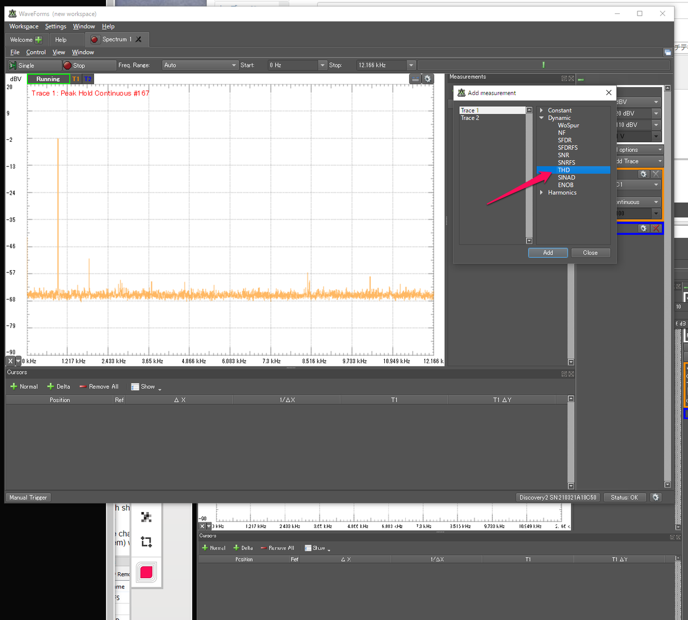Add a Delta cursor
Screen dimensions: 688x620
[x=59, y=387]
